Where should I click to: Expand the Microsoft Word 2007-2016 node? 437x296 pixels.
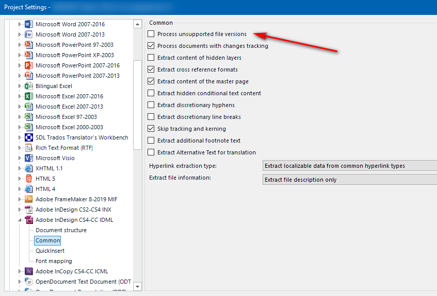click(x=20, y=24)
